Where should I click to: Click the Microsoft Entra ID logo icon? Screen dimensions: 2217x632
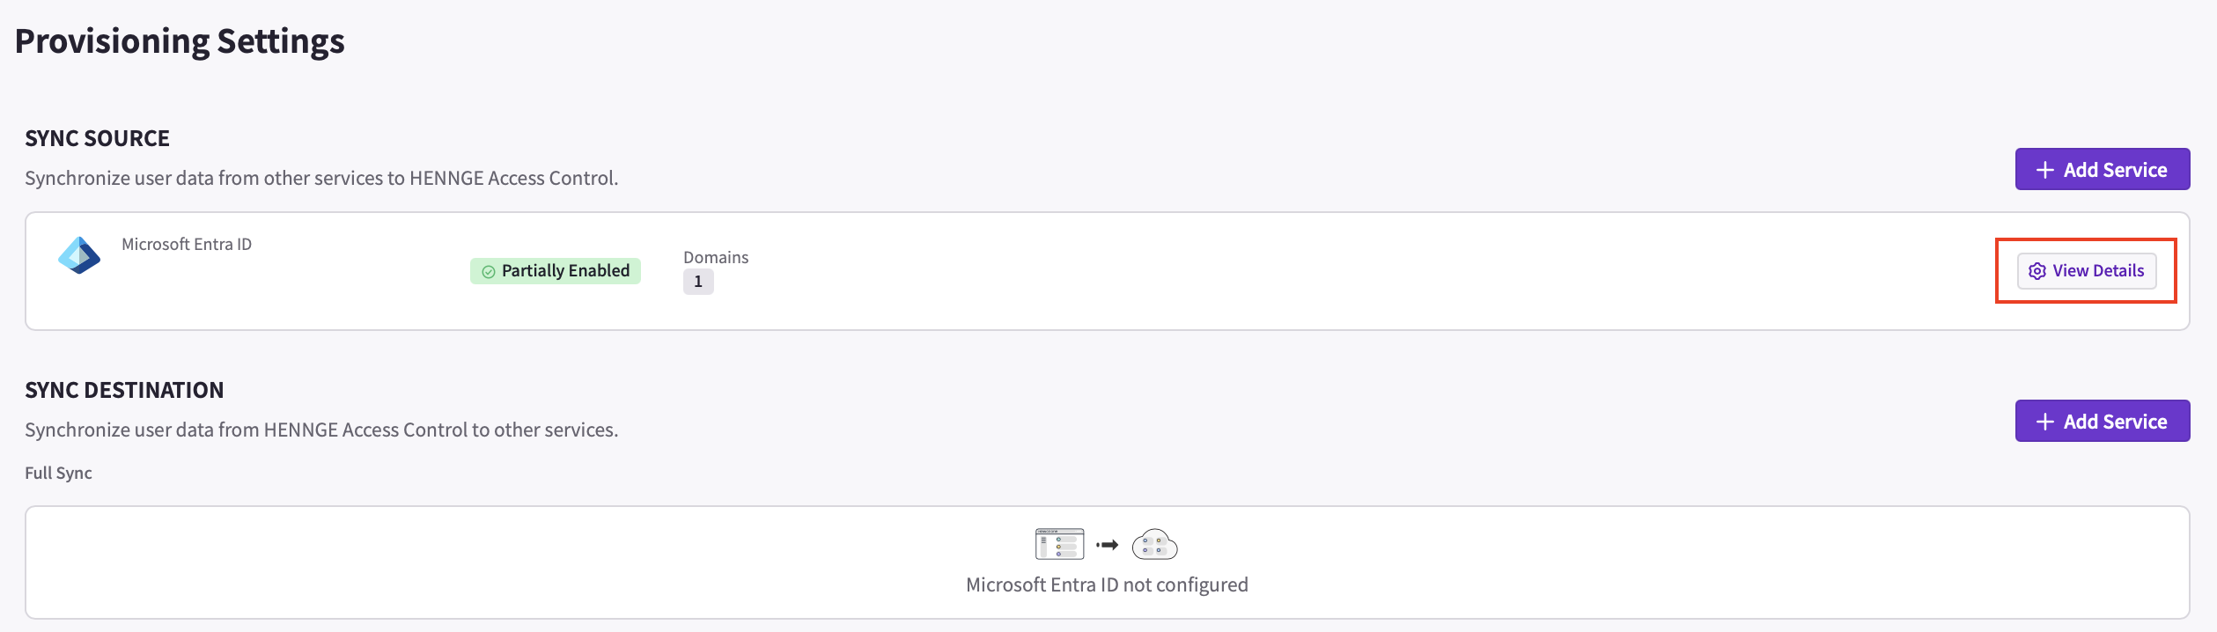[x=79, y=255]
